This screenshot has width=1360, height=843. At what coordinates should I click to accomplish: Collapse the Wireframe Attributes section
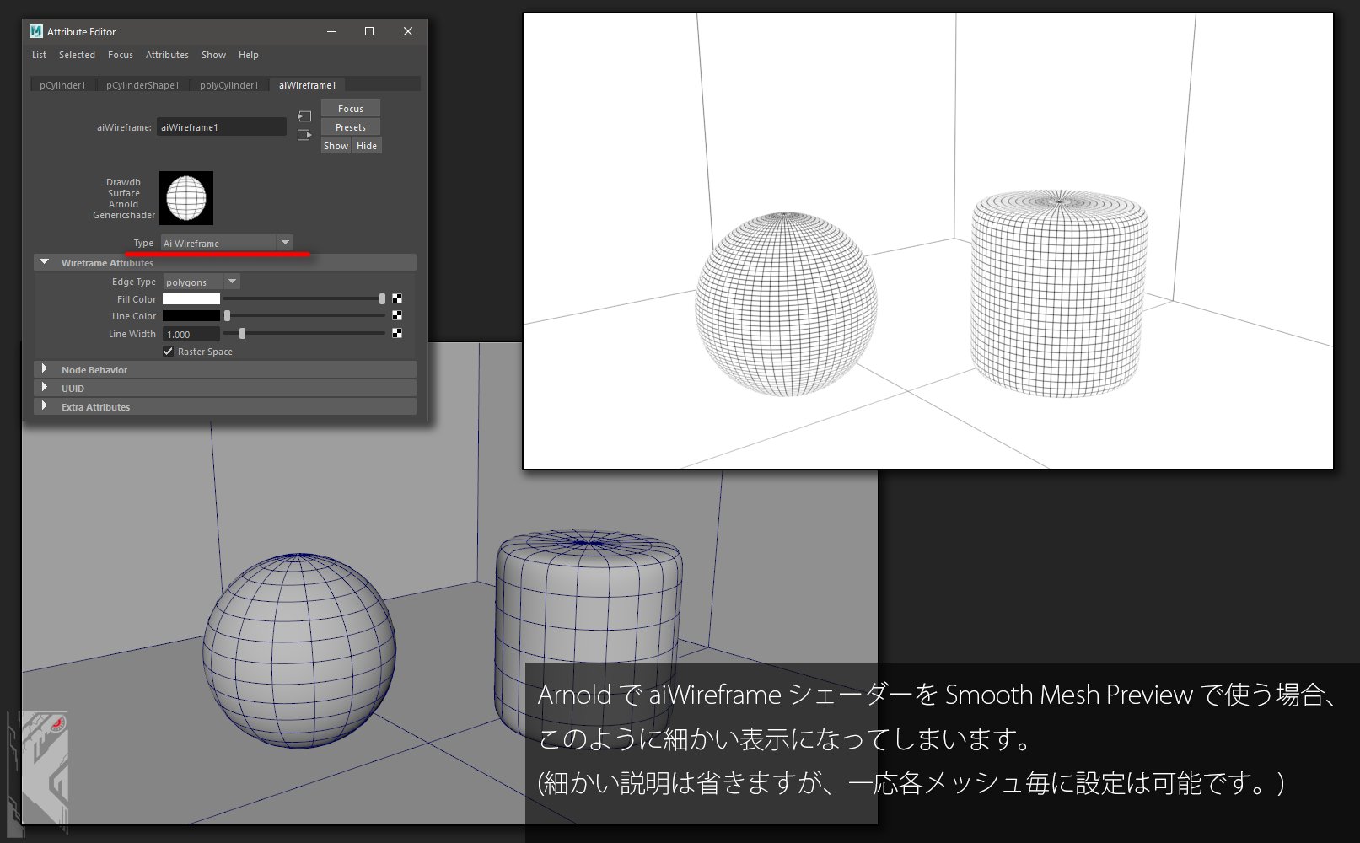(x=225, y=263)
